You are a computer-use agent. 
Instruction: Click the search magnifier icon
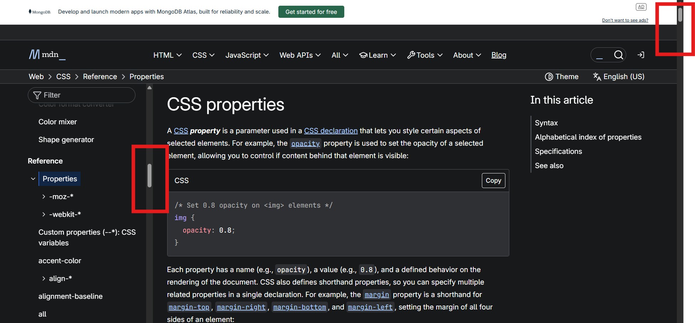click(618, 55)
